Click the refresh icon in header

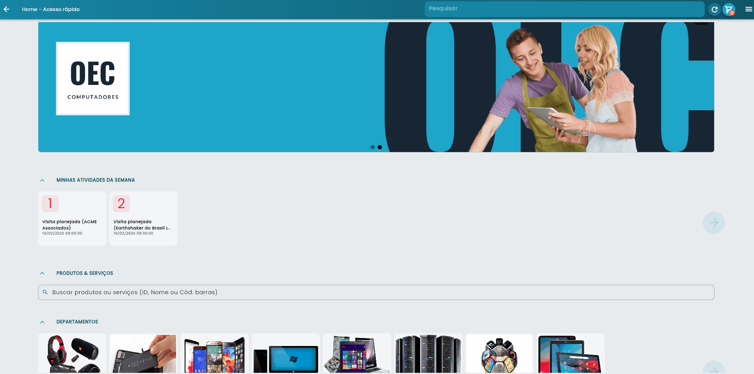(x=714, y=9)
